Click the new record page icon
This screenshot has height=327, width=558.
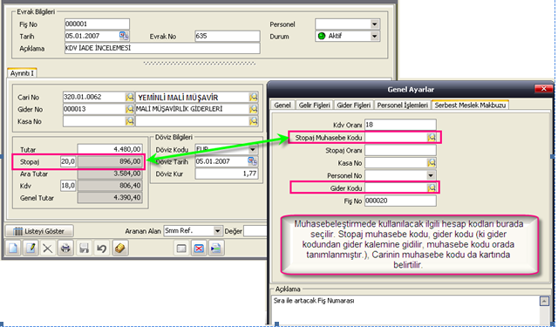click(13, 248)
